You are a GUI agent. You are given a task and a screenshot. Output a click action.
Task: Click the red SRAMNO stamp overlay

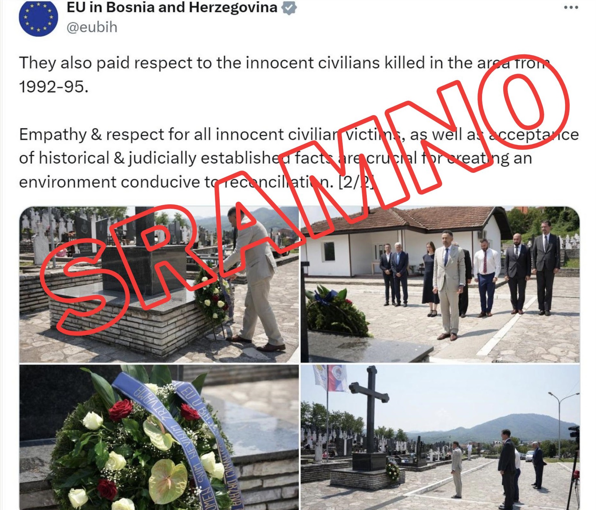[304, 196]
